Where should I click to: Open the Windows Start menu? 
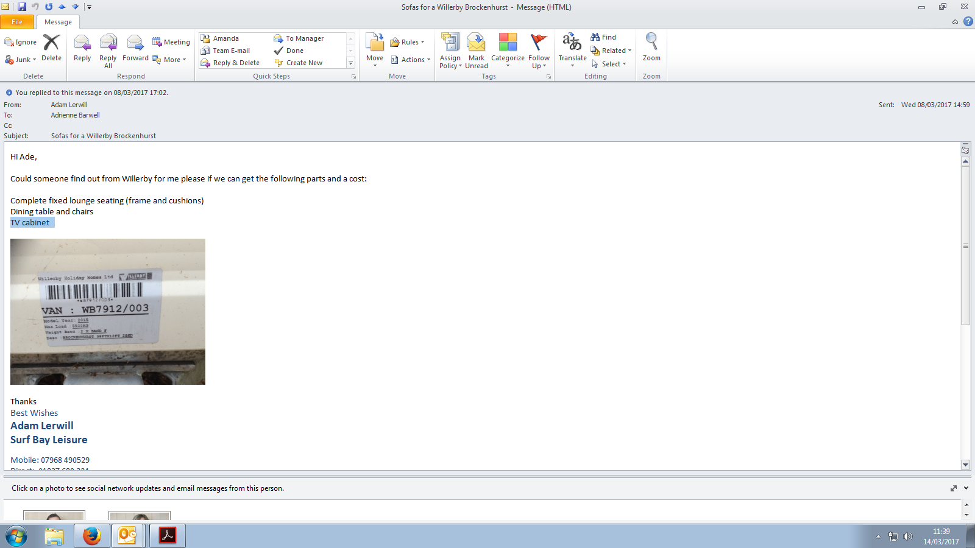click(x=16, y=536)
